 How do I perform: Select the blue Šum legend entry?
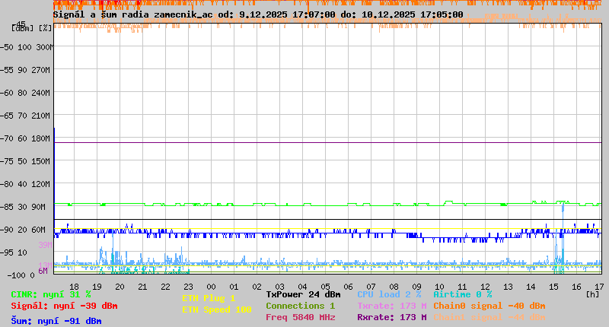point(56,321)
